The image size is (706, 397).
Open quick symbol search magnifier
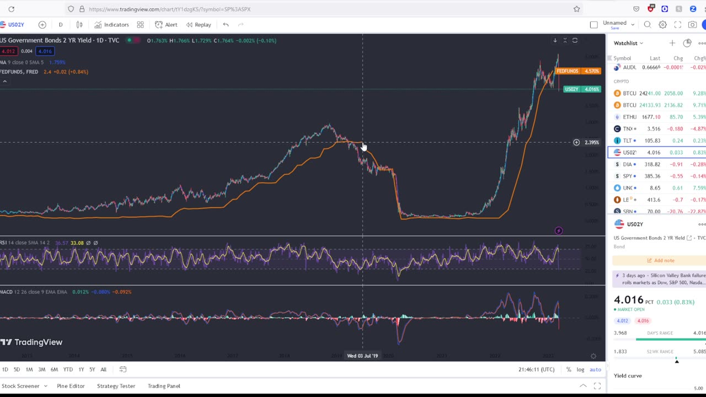(x=648, y=25)
